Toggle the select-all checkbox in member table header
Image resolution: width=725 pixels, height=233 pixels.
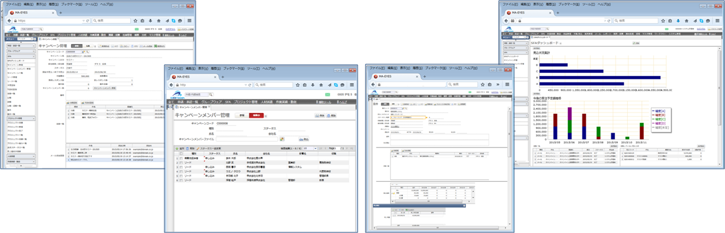(x=180, y=153)
